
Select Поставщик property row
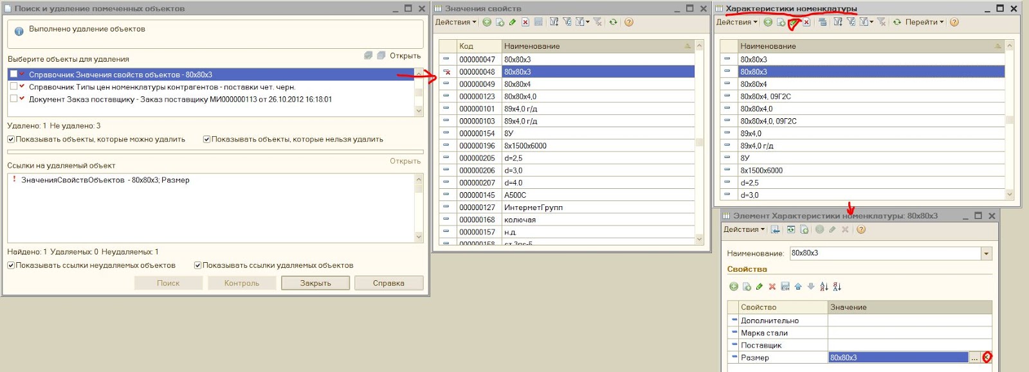pos(860,345)
